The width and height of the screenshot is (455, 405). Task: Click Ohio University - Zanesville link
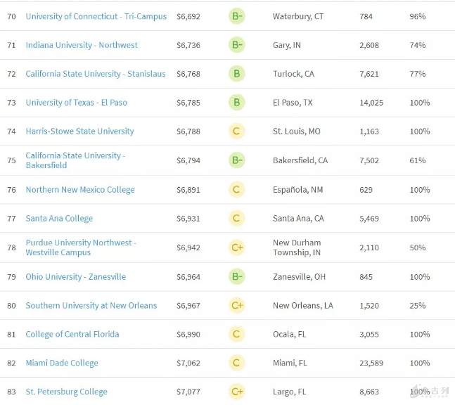tap(76, 277)
